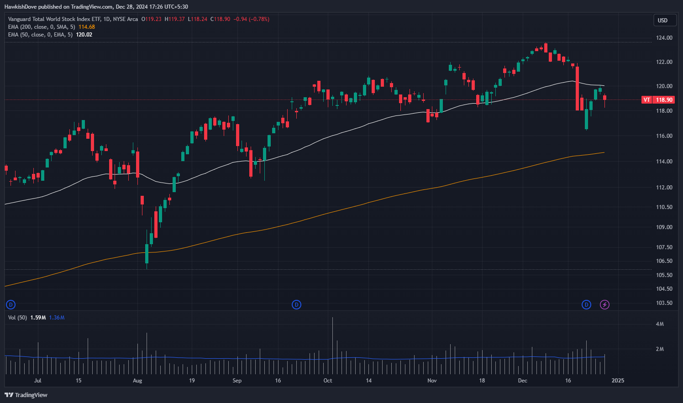Click the HawkishDove published header text
Image resolution: width=683 pixels, height=403 pixels.
pyautogui.click(x=96, y=7)
